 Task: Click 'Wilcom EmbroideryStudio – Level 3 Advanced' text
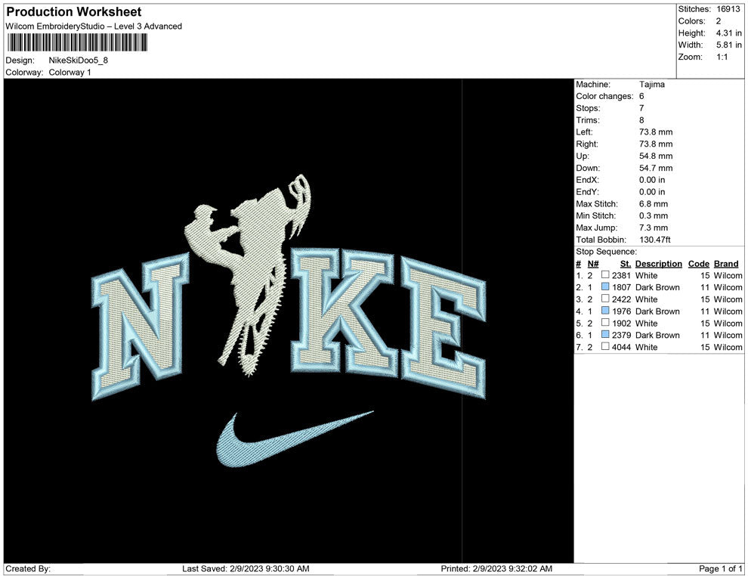(94, 26)
